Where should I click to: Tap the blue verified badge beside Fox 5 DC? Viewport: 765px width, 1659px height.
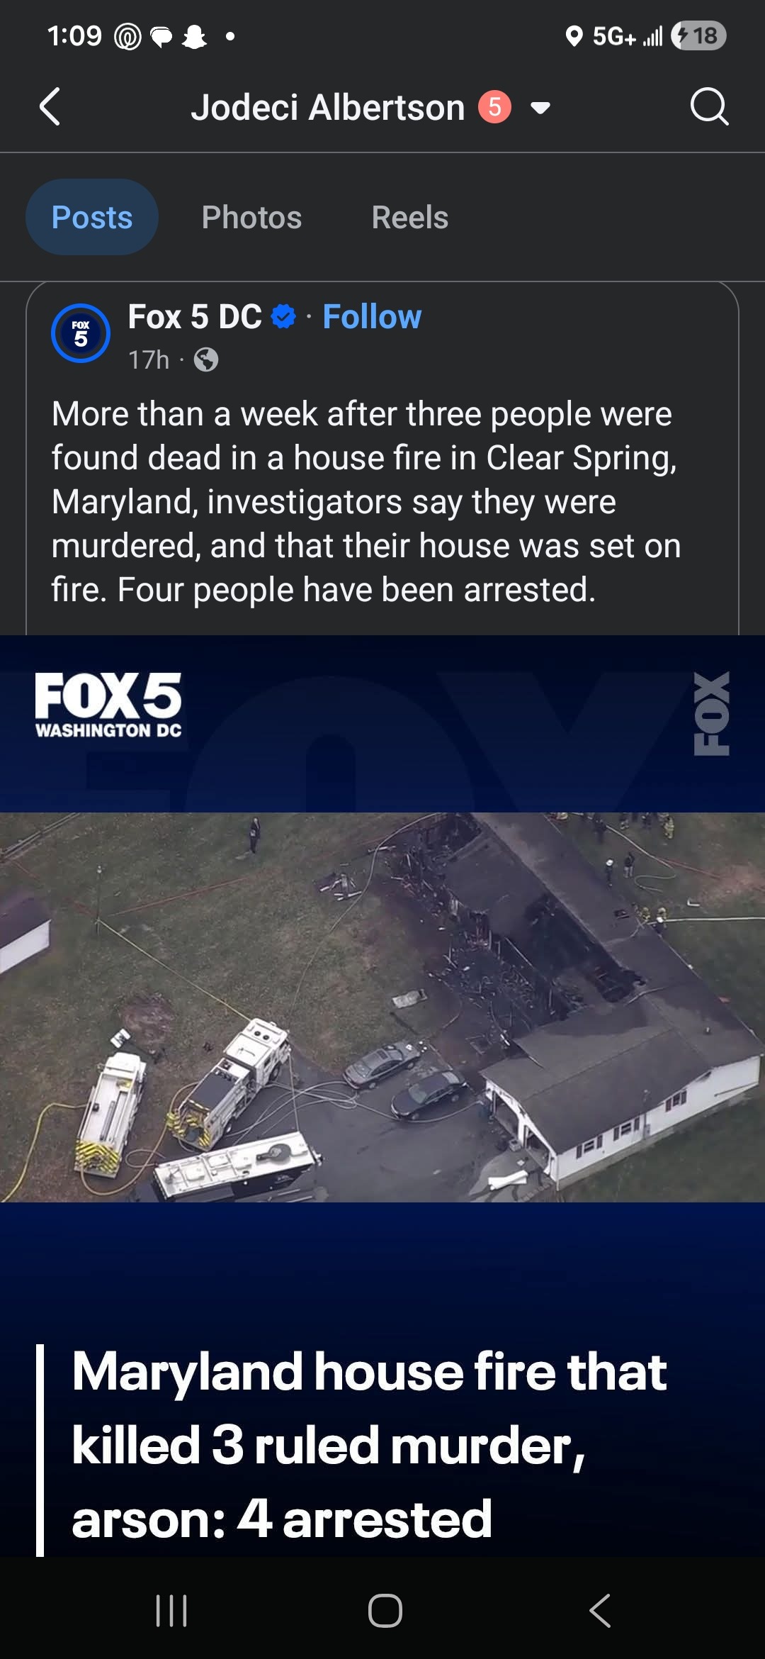point(283,316)
